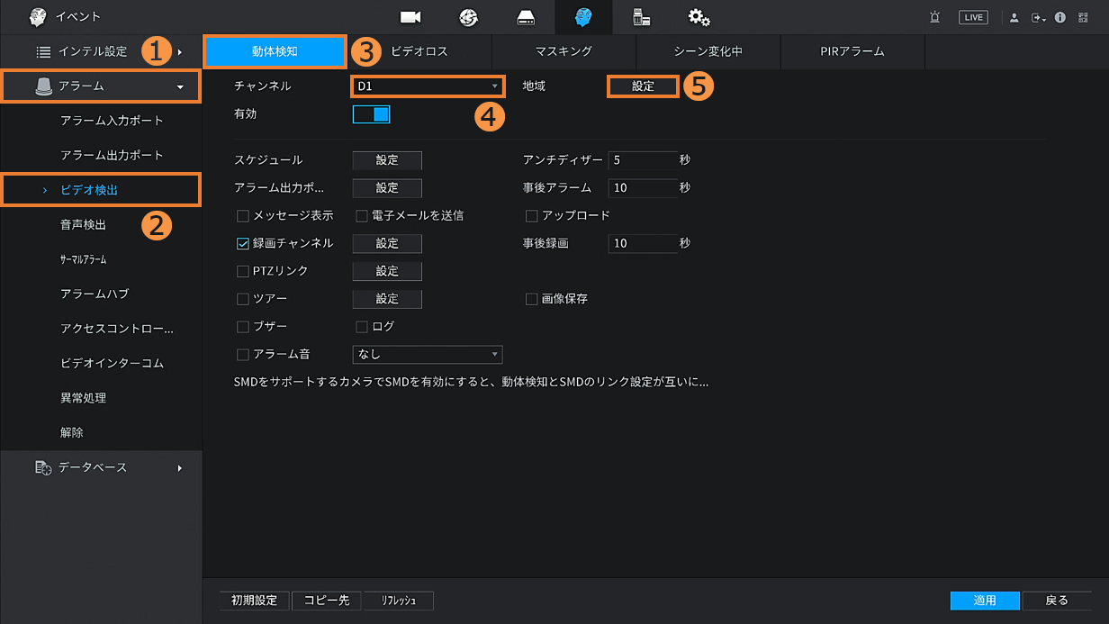Switch to the PIRアラーム tab
1109x624 pixels.
pyautogui.click(x=852, y=51)
